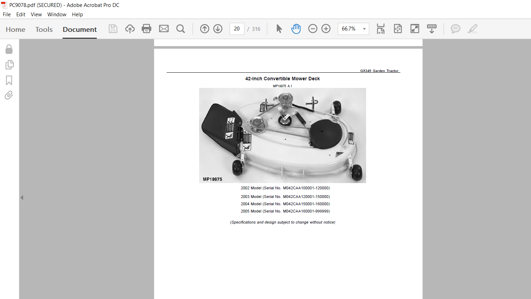Click the Fit width scrolling icon
The height and width of the screenshot is (299, 531).
pos(381,29)
